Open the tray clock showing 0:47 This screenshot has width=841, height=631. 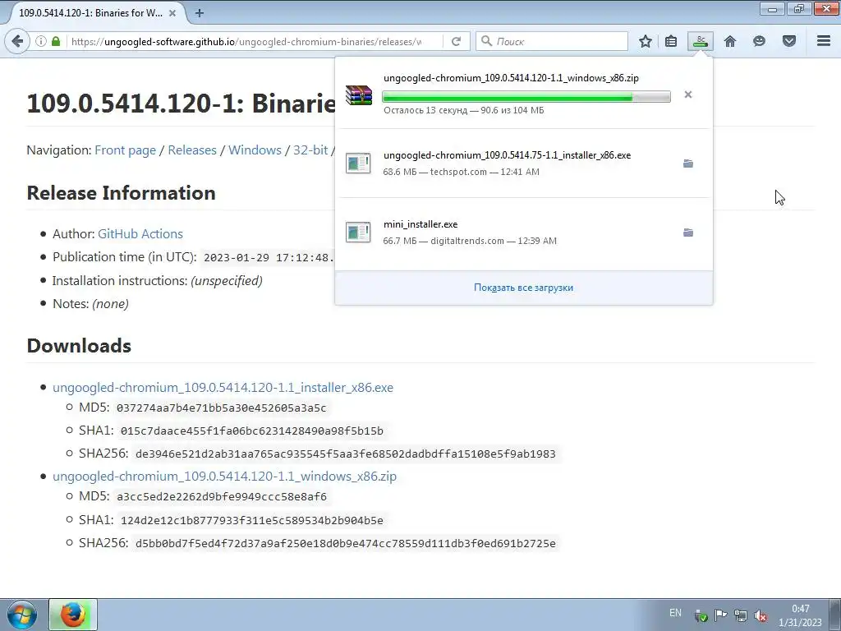(800, 615)
